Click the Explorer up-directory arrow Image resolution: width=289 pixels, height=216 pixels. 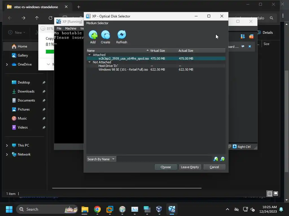tap(37, 18)
